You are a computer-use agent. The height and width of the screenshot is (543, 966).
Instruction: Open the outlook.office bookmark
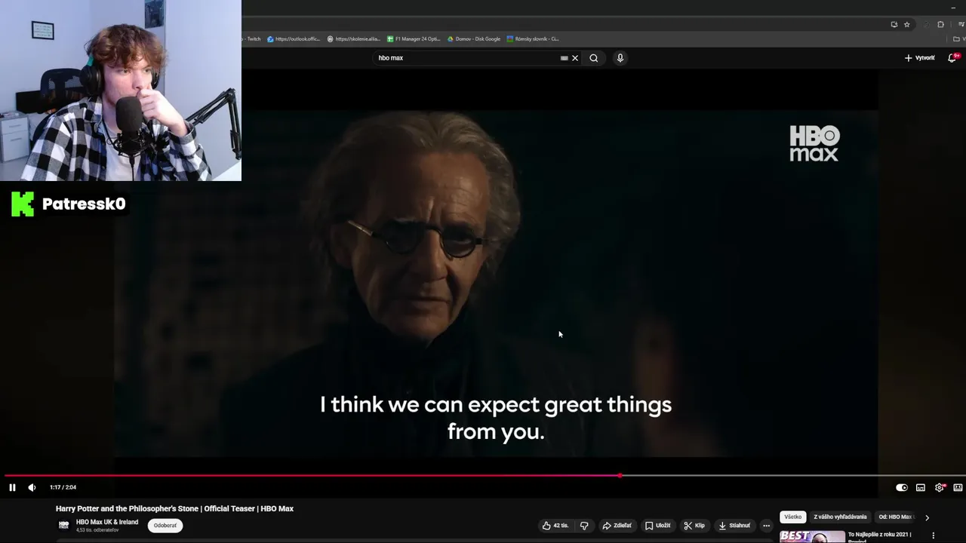tap(294, 38)
